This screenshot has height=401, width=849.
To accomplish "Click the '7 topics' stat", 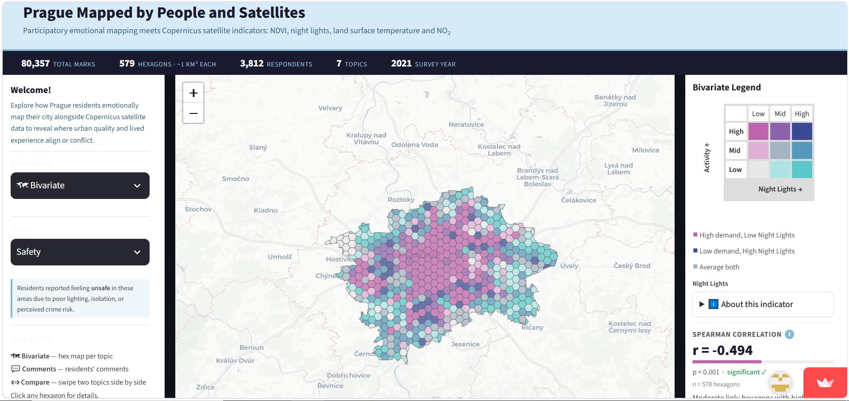I will click(351, 64).
